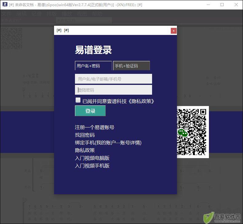Open the 播放 menu in main window
Viewport: 243px width, 224px height.
[67, 14]
